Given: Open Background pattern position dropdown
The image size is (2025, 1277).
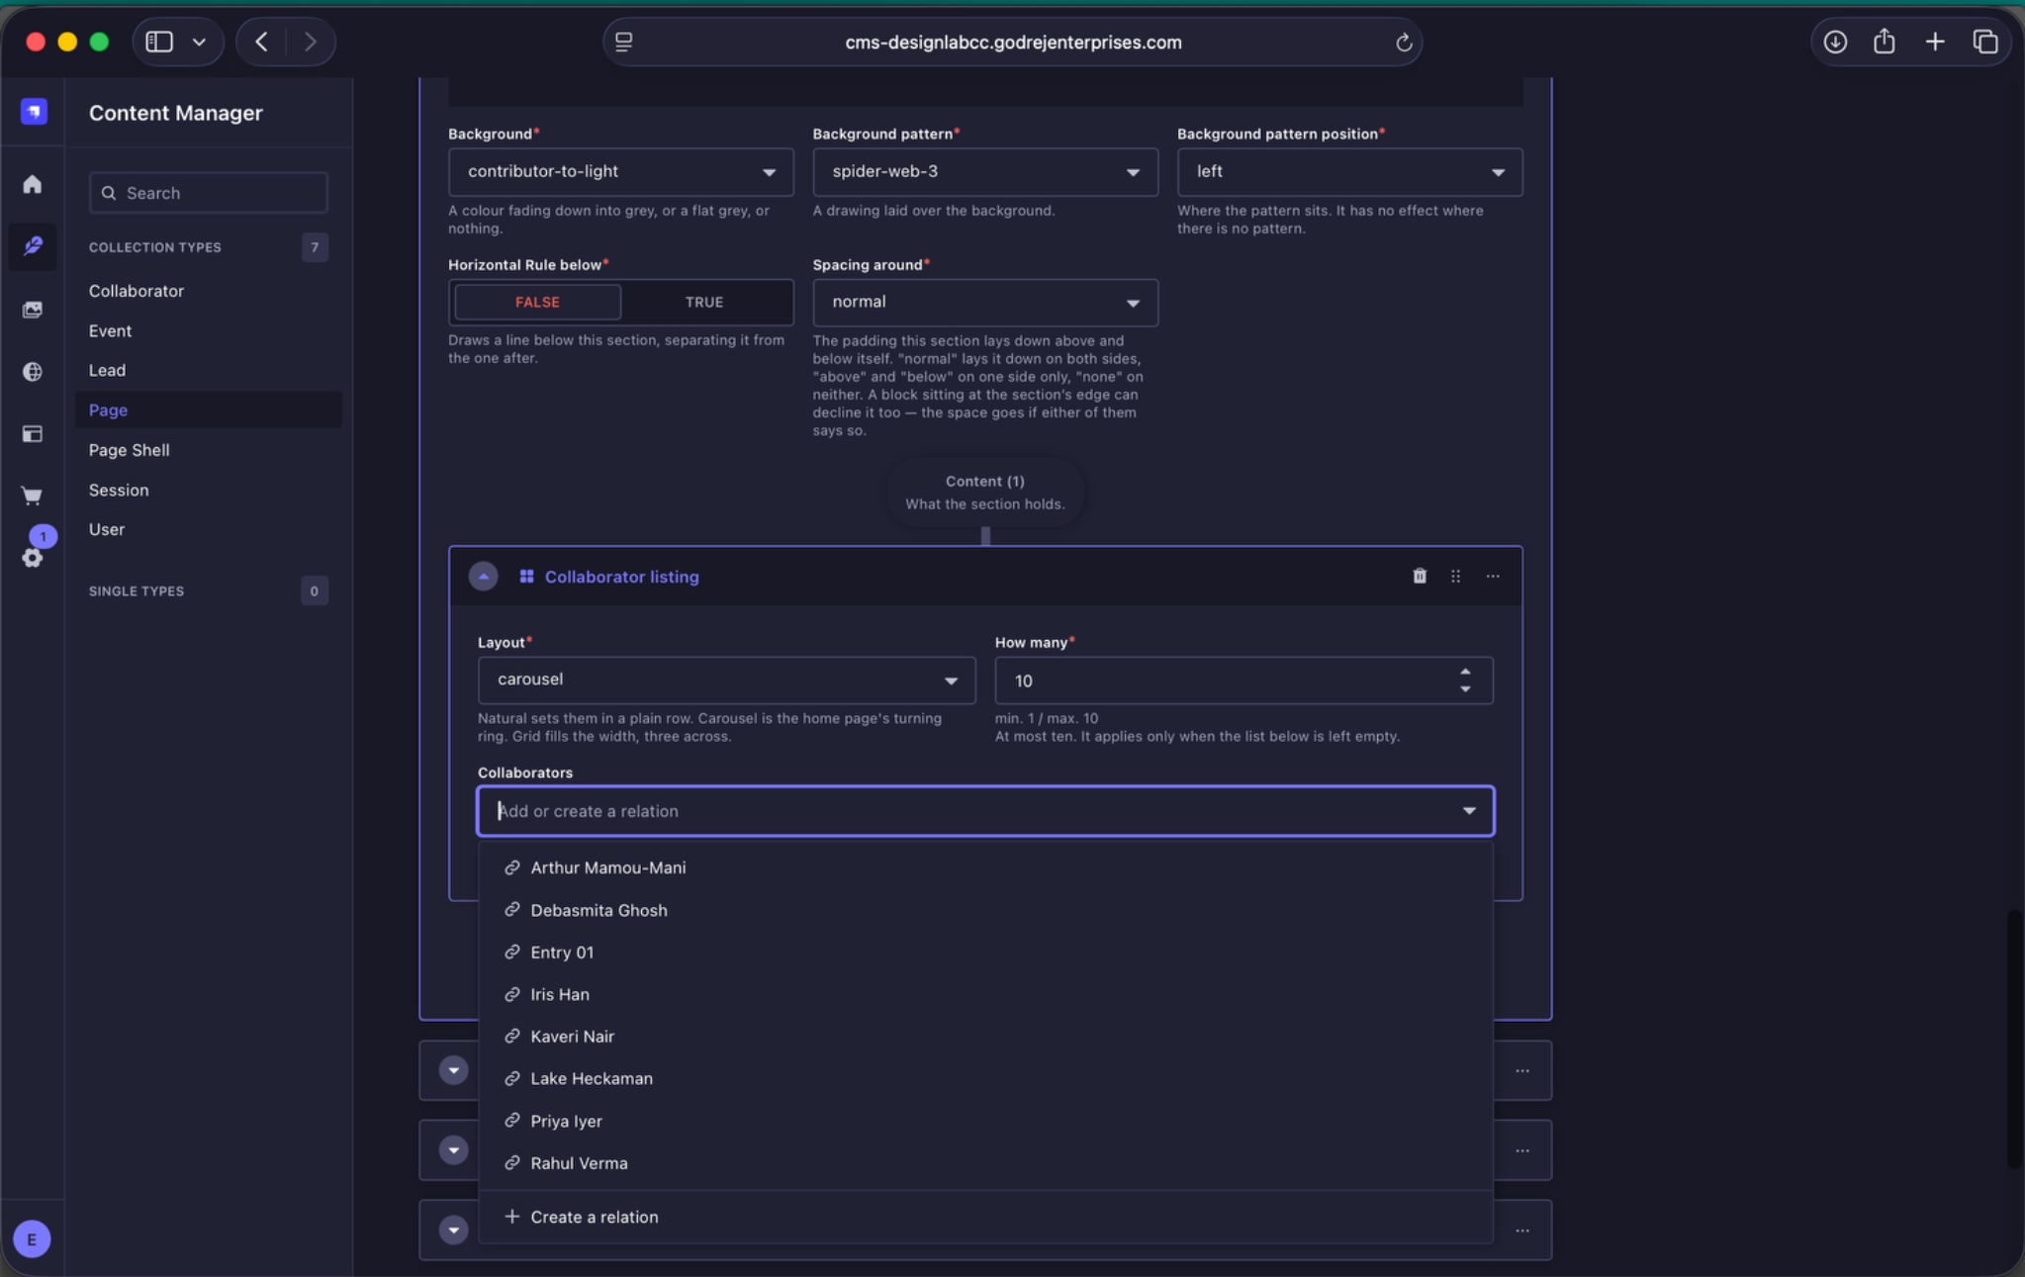Looking at the screenshot, I should [x=1349, y=171].
